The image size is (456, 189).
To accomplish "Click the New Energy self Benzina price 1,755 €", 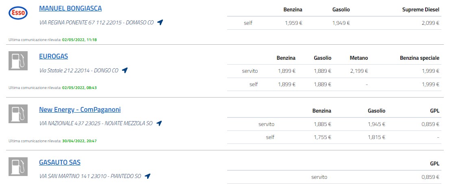I will tap(322, 137).
